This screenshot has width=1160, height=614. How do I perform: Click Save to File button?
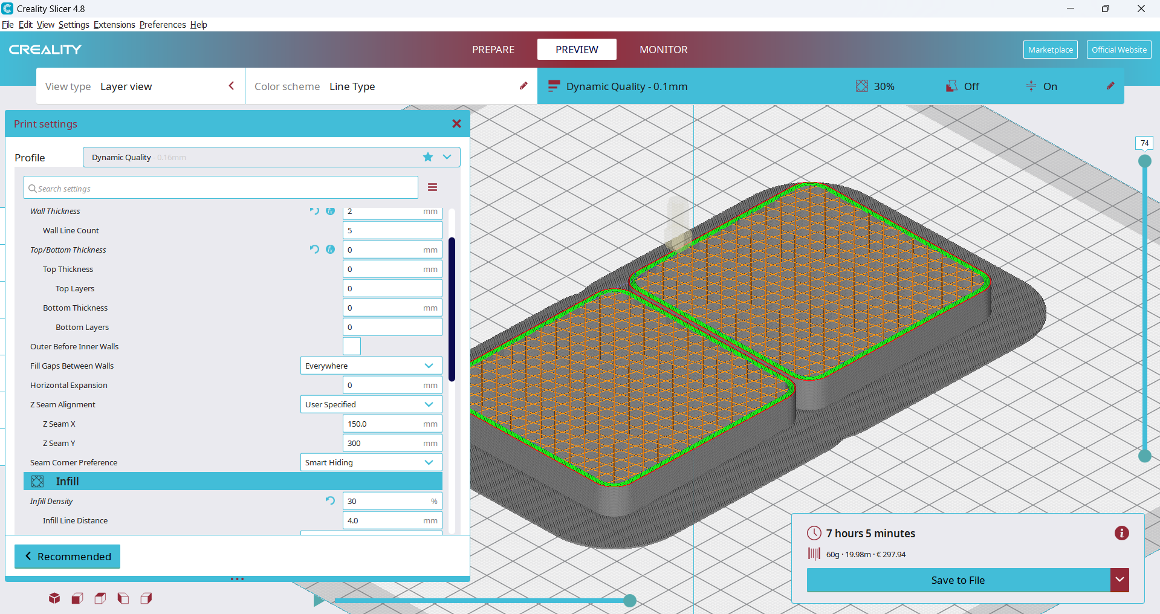pos(958,580)
